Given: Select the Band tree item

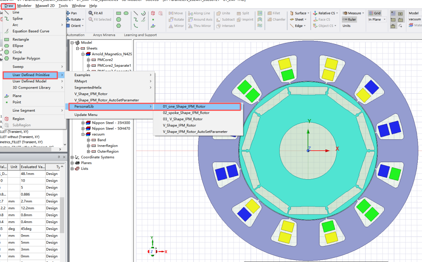Looking at the screenshot, I should coord(102,140).
